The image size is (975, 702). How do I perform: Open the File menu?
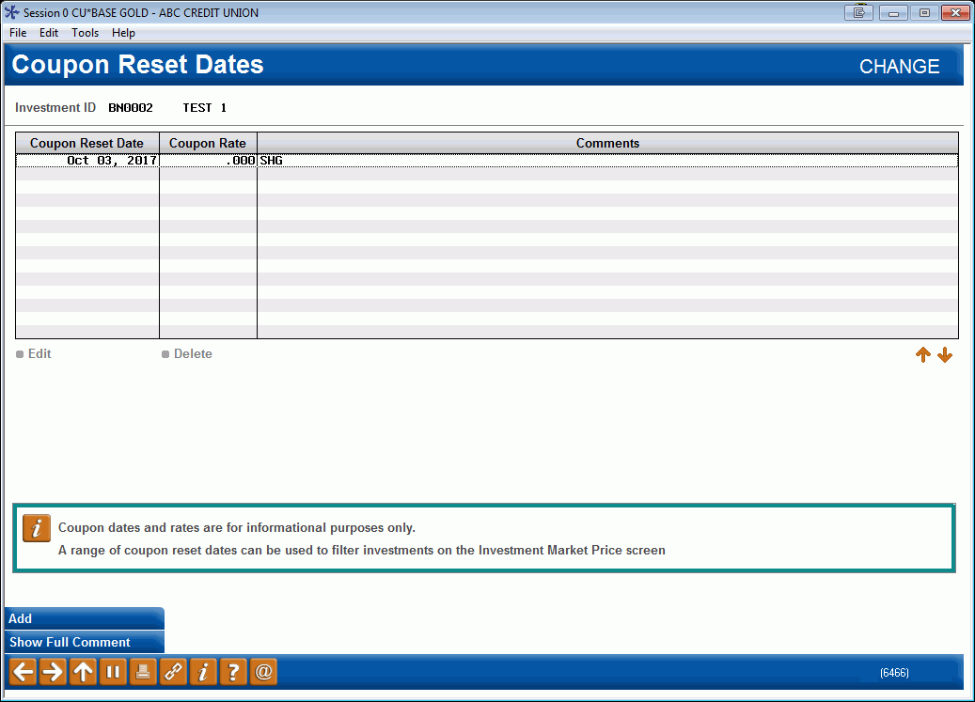point(18,33)
